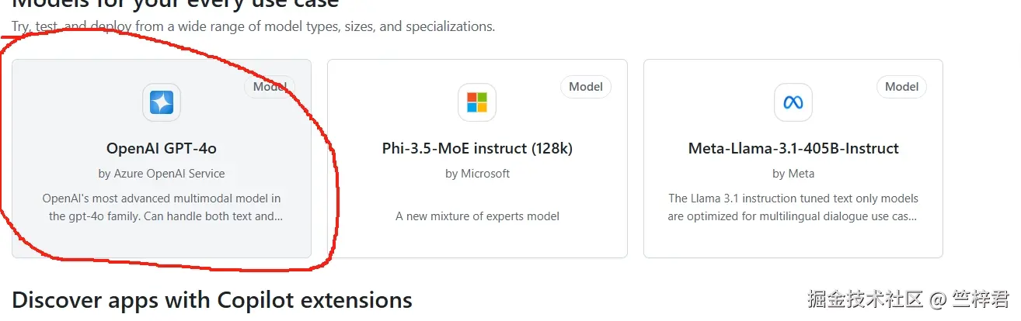Click the Model badge on the Meta-Llama card
The image size is (1021, 321).
(901, 87)
